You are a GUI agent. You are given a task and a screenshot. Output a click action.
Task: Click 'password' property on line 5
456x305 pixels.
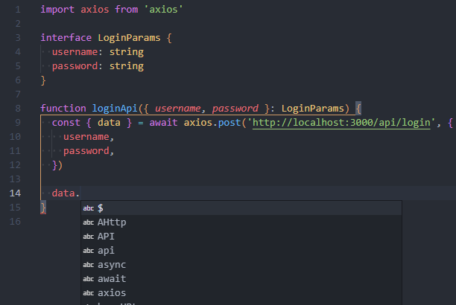[75, 66]
